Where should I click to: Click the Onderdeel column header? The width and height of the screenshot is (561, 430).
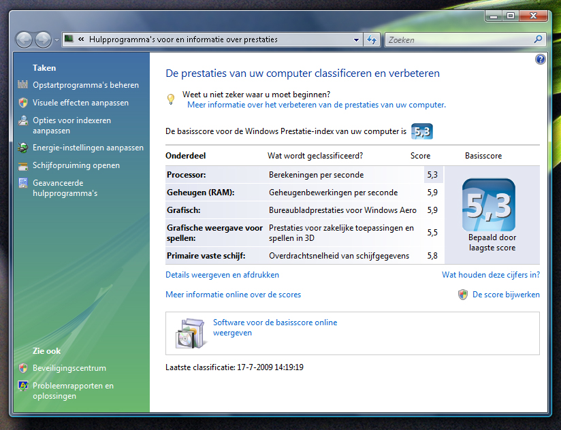pyautogui.click(x=185, y=156)
